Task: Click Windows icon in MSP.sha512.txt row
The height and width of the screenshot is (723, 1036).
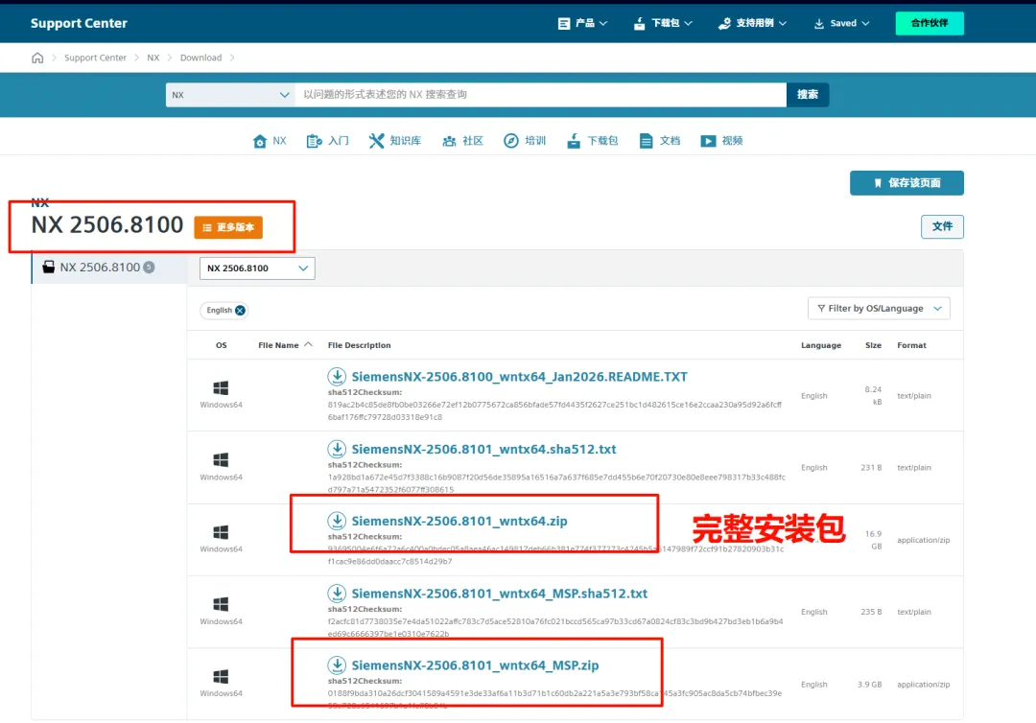Action: click(221, 604)
